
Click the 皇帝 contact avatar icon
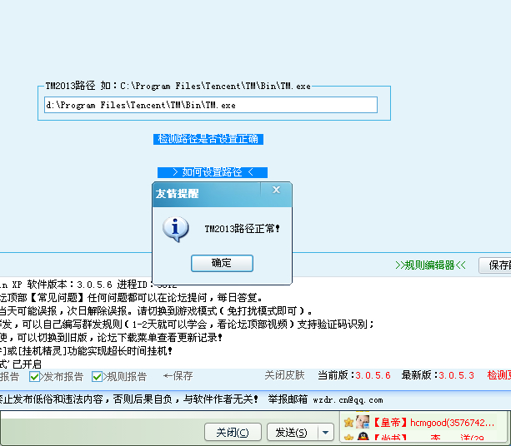(363, 423)
